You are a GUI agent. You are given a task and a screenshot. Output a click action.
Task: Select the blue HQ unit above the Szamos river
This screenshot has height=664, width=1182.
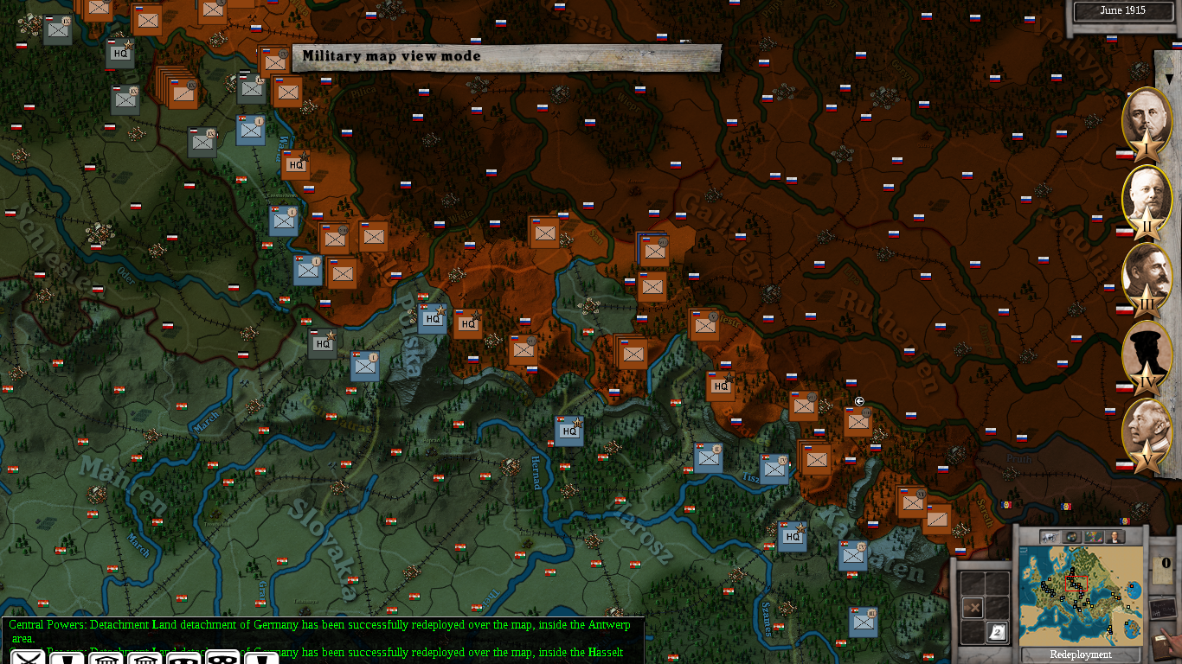792,537
